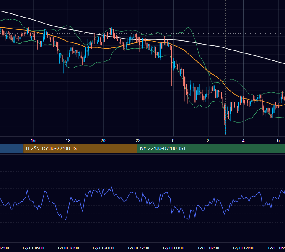
Task: Click hour label 20 on price chart axis
Action: click(x=103, y=141)
